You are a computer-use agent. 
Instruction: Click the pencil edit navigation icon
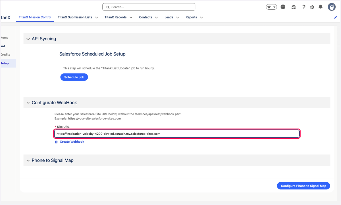point(335,18)
